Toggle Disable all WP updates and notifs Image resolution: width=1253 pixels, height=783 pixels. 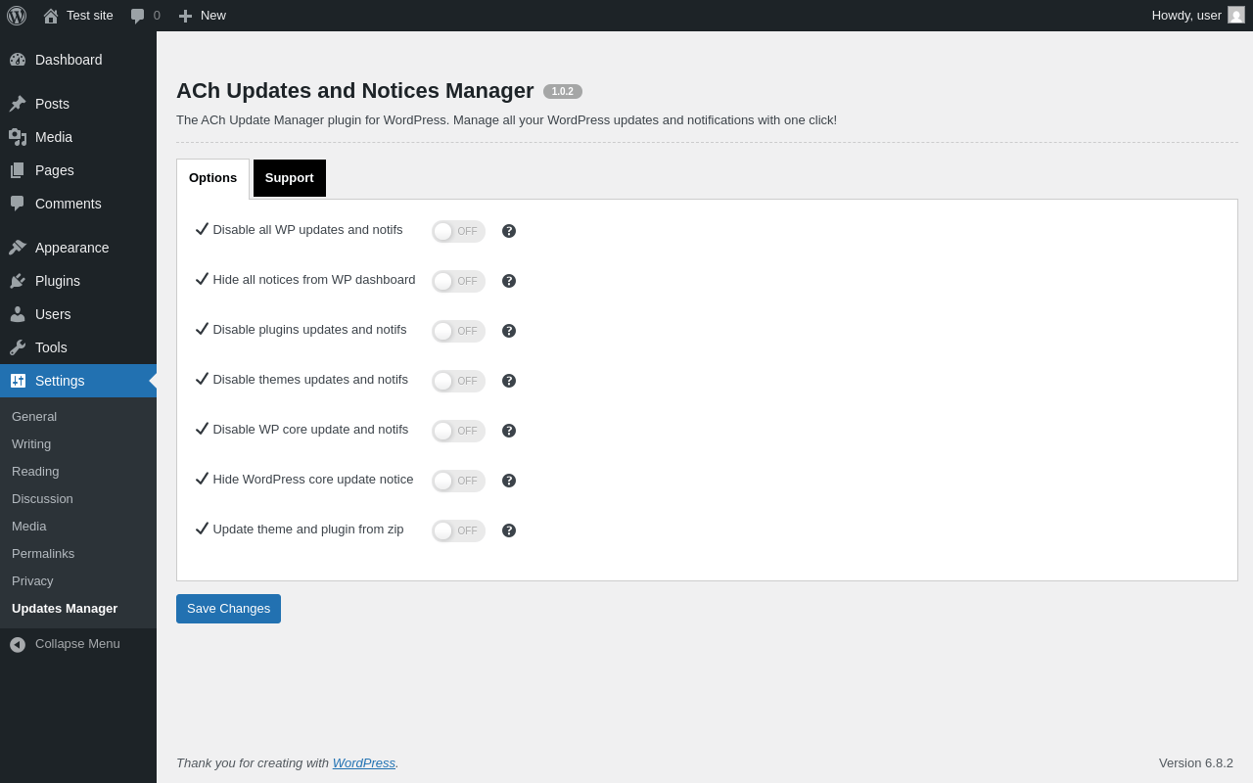click(458, 231)
